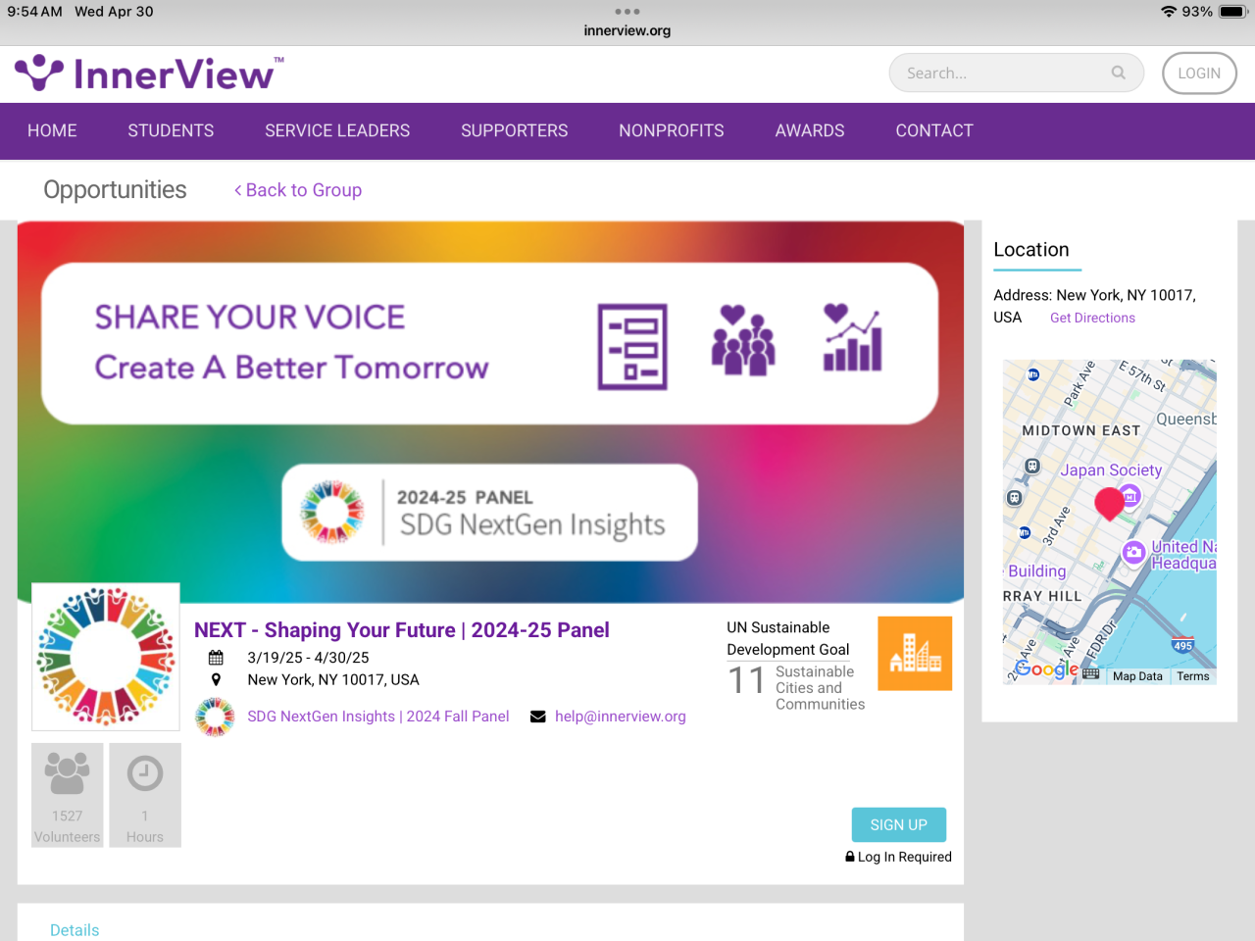
Task: Open the CONTACT page
Action: (934, 130)
